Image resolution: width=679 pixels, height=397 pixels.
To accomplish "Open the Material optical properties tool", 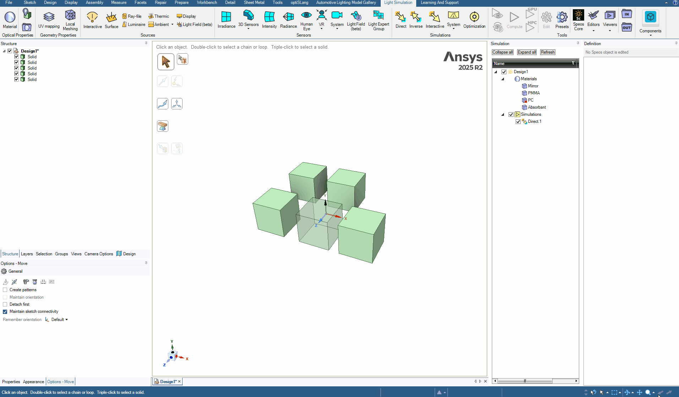I will (x=10, y=20).
